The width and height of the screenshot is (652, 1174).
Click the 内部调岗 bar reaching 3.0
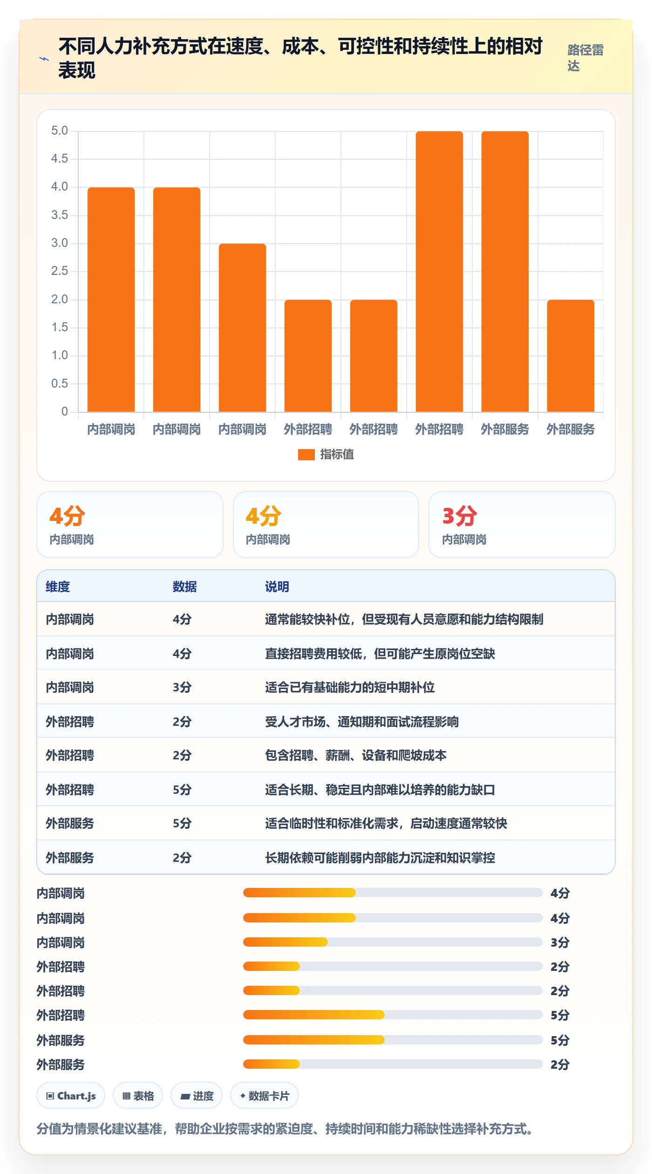click(242, 328)
